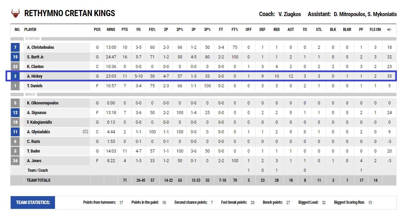Viewport: 400px width, 213px height.
Task: Click the TEAM TOTALS row label
Action: [39, 180]
